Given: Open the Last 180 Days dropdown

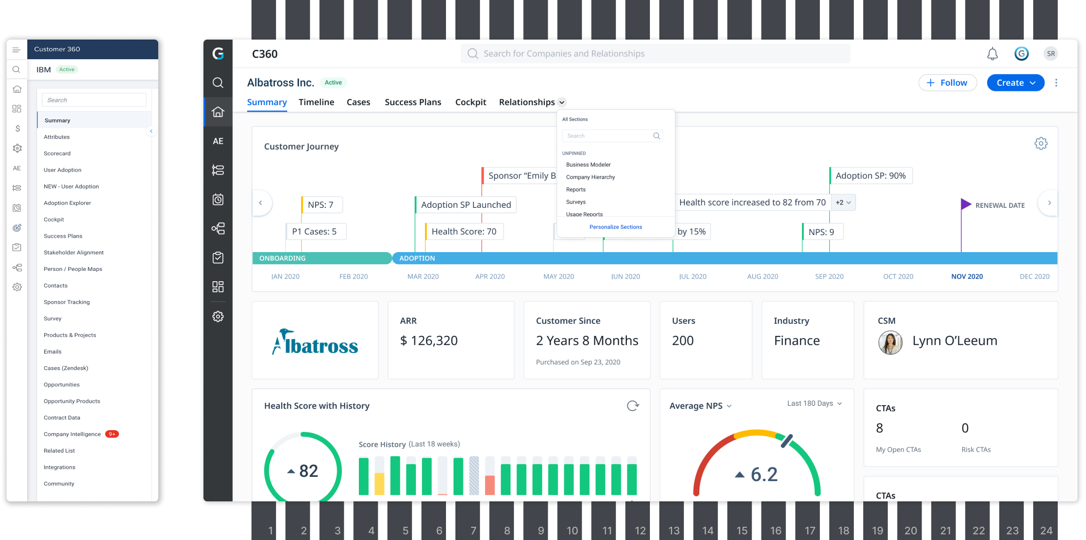Looking at the screenshot, I should pyautogui.click(x=814, y=403).
